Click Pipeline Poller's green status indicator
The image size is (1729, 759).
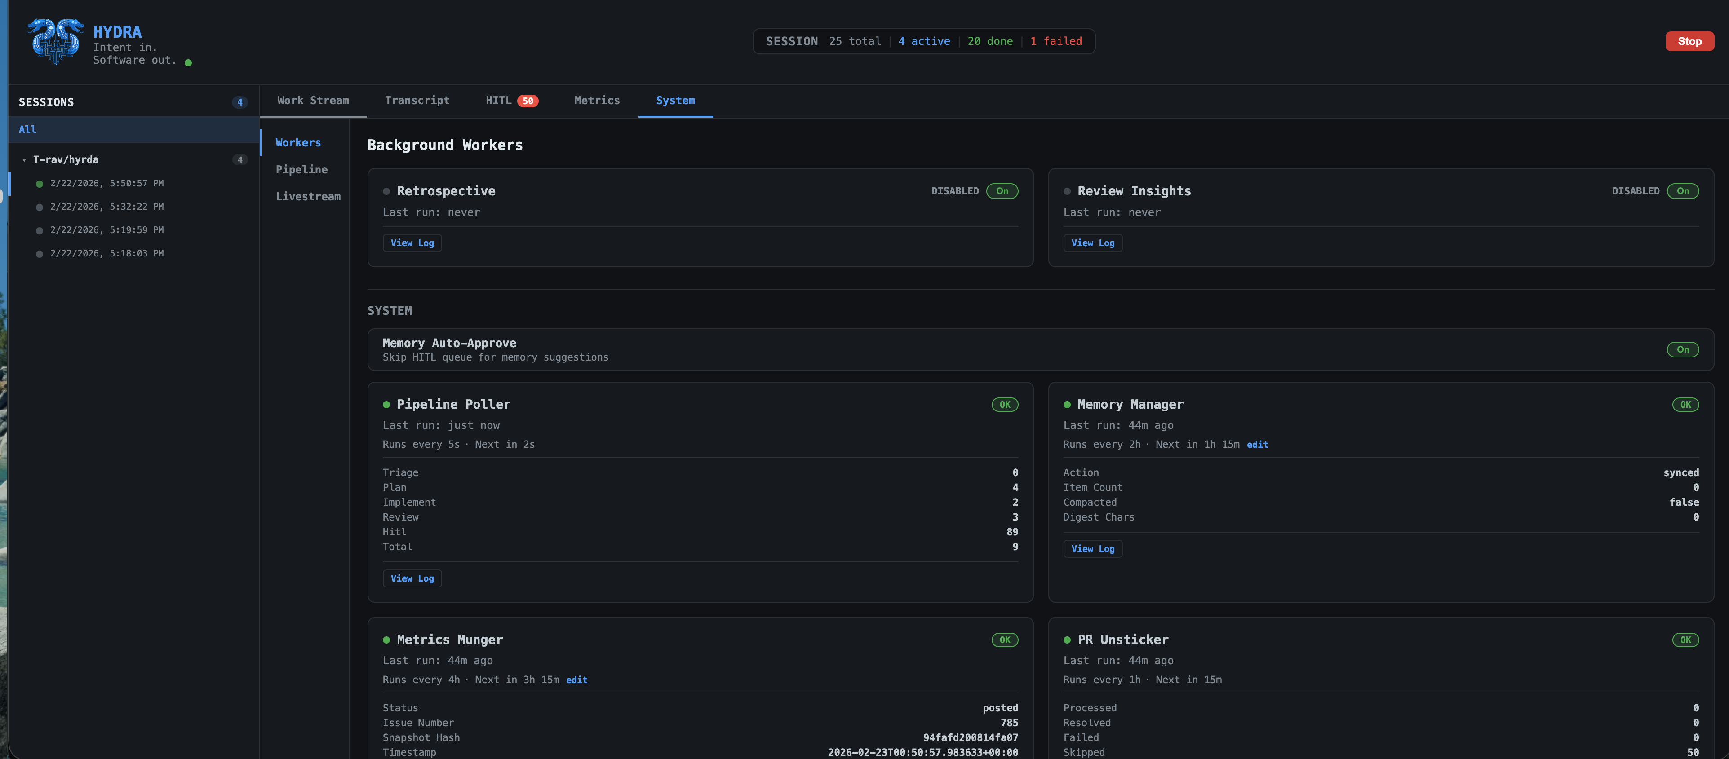pyautogui.click(x=386, y=404)
